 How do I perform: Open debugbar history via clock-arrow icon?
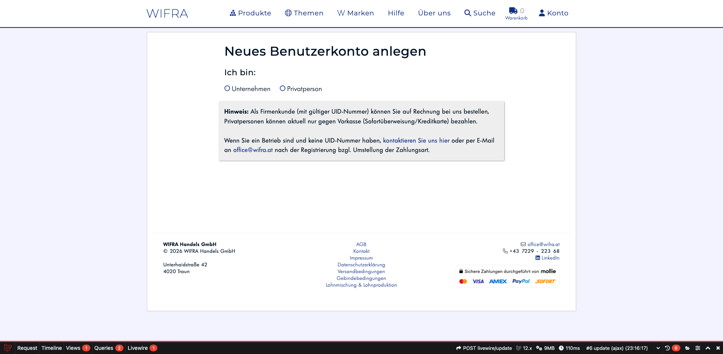click(x=667, y=348)
